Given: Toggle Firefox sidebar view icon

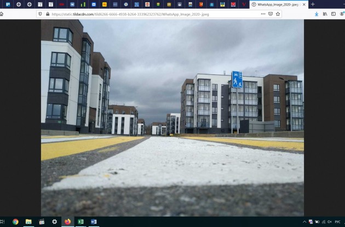Looking at the screenshot, I should 333,14.
